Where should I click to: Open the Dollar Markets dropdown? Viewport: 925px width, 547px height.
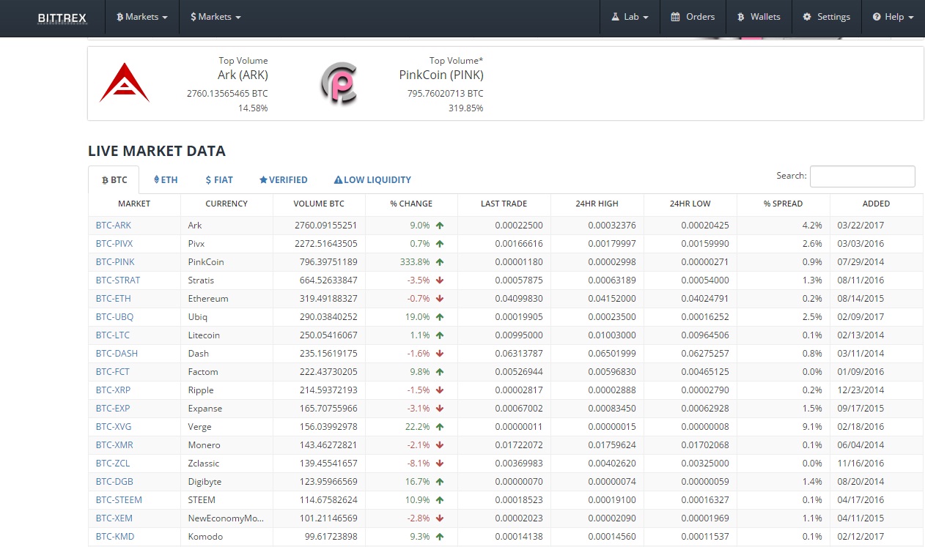tap(215, 17)
